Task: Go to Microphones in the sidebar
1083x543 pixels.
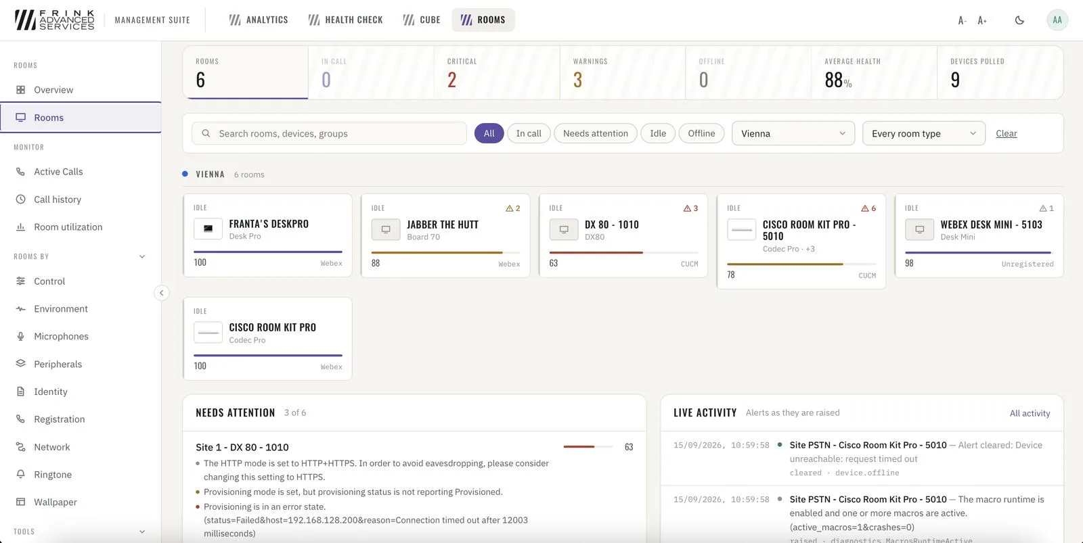Action: [x=81, y=336]
